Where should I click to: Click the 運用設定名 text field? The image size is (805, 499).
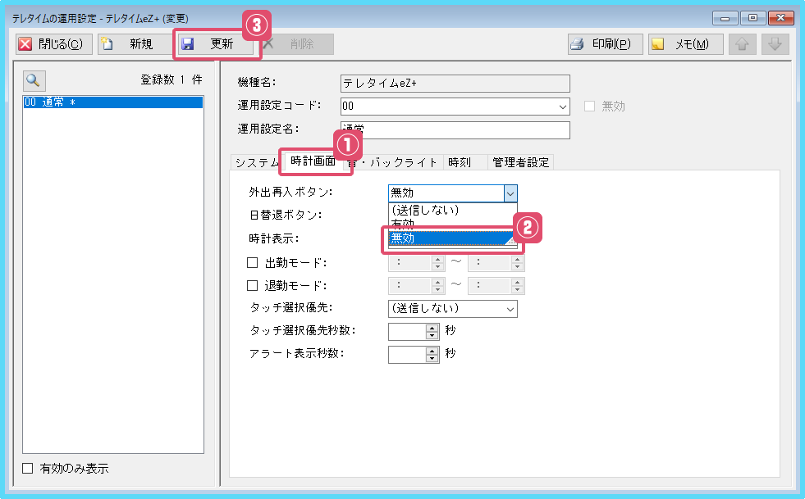click(x=455, y=131)
